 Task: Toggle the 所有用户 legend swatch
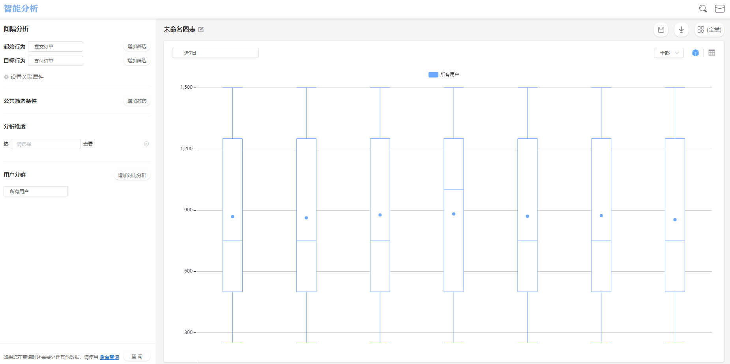[x=433, y=75]
